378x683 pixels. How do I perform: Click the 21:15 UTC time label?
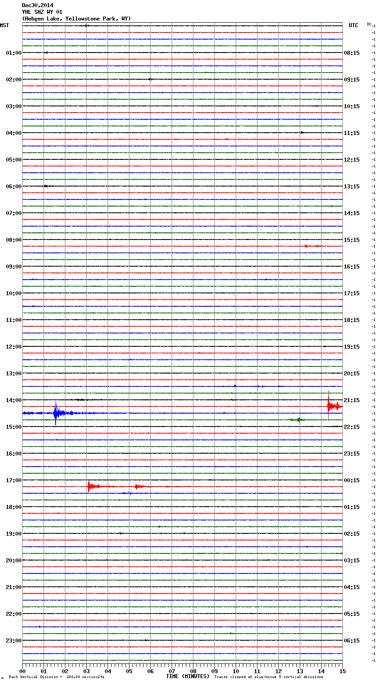[x=352, y=400]
